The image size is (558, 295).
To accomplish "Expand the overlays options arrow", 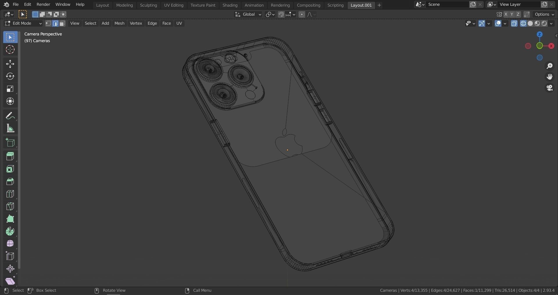I will pyautogui.click(x=505, y=24).
